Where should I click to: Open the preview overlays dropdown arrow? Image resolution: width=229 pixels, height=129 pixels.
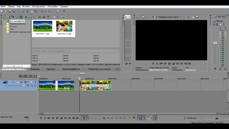[188, 17]
